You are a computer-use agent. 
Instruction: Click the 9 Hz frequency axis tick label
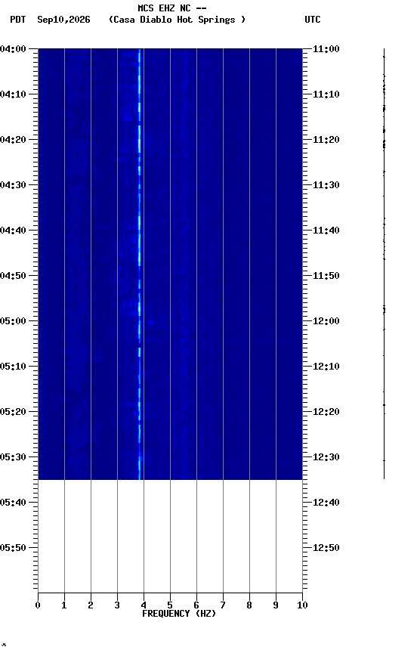[x=276, y=605]
